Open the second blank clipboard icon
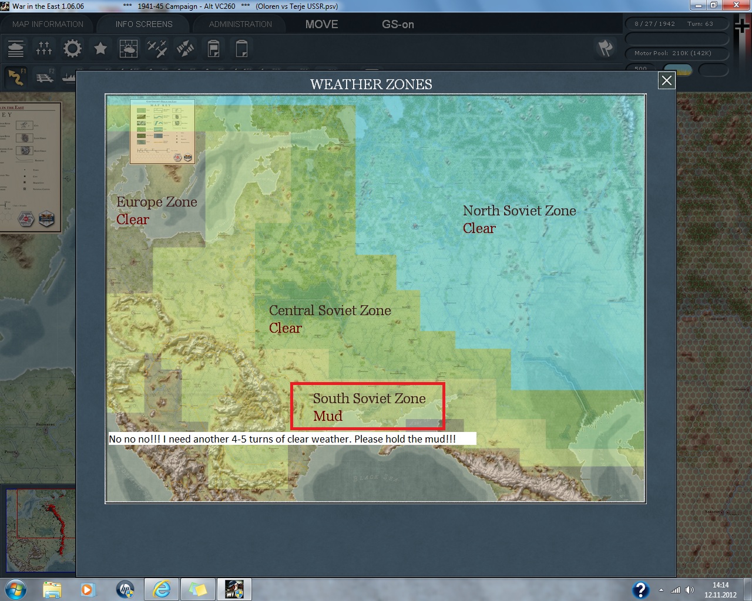The image size is (752, 601). pyautogui.click(x=241, y=48)
